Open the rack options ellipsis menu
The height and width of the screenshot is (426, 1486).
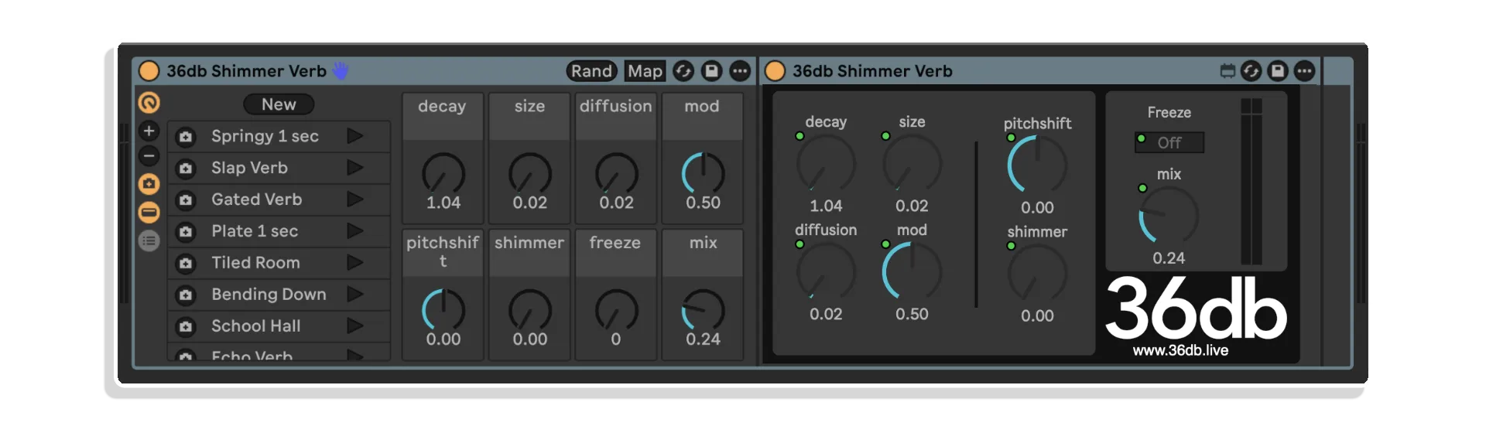(x=740, y=71)
